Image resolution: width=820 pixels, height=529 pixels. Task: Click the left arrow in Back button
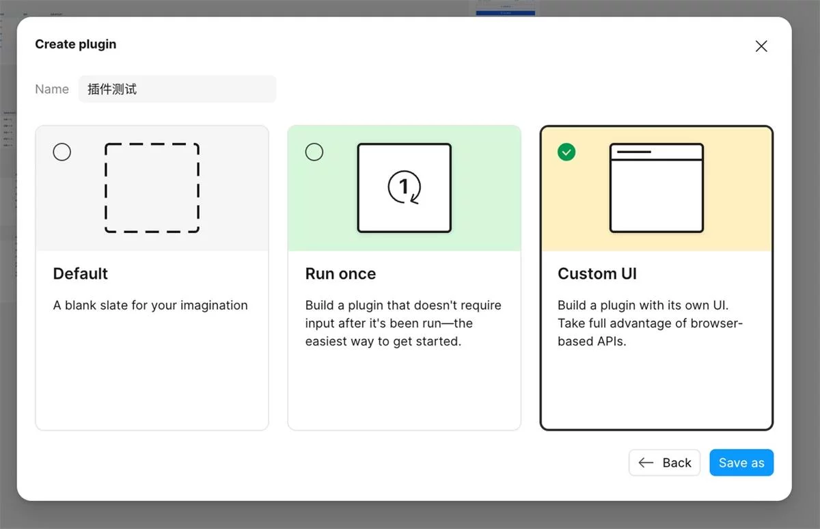pyautogui.click(x=646, y=463)
